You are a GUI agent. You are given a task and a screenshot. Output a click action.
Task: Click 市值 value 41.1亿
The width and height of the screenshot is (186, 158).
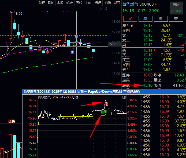pos(178,85)
